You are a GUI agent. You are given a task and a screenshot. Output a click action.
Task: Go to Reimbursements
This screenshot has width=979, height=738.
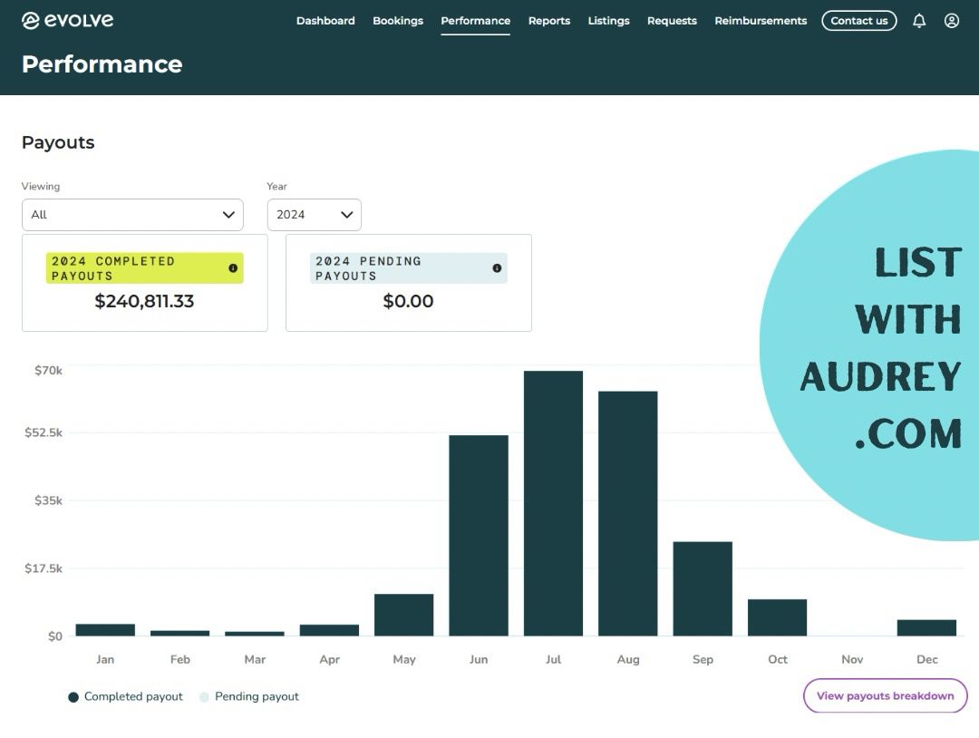click(x=761, y=21)
